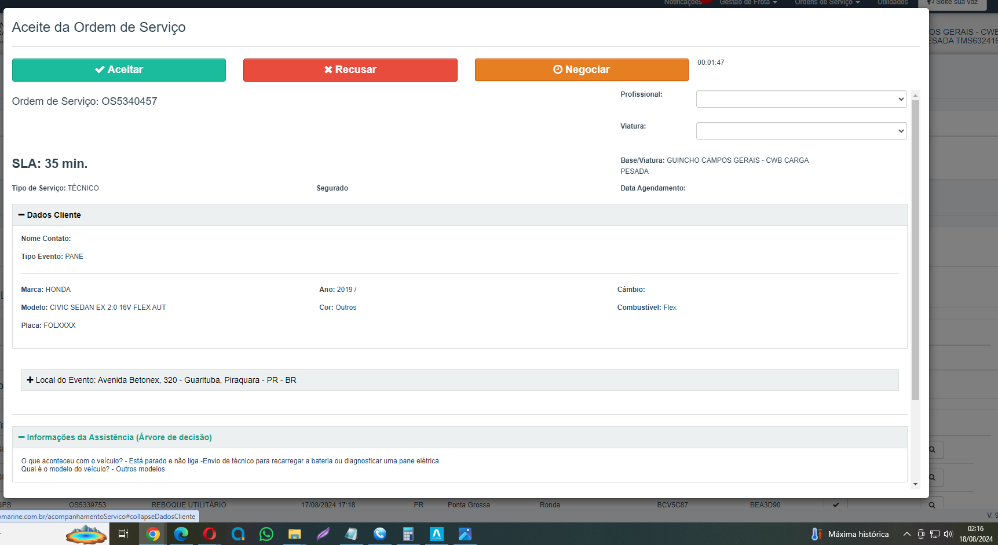
Task: Open Gestão de Frota menu in background page
Action: click(x=748, y=3)
